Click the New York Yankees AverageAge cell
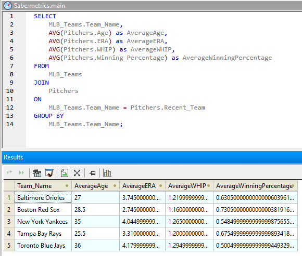Image resolution: width=302 pixels, height=256 pixels. tap(95, 221)
